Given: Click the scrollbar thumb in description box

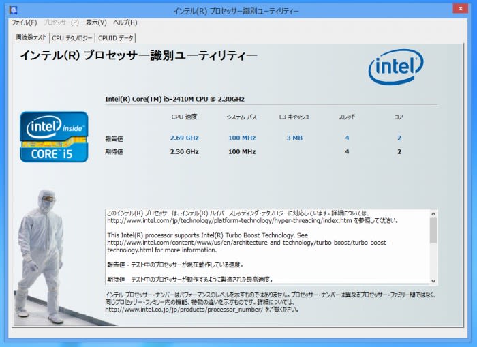Looking at the screenshot, I should [433, 230].
